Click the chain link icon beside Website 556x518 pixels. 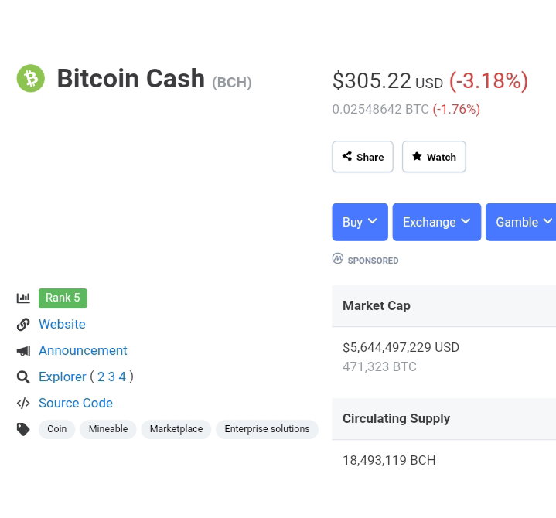point(23,325)
